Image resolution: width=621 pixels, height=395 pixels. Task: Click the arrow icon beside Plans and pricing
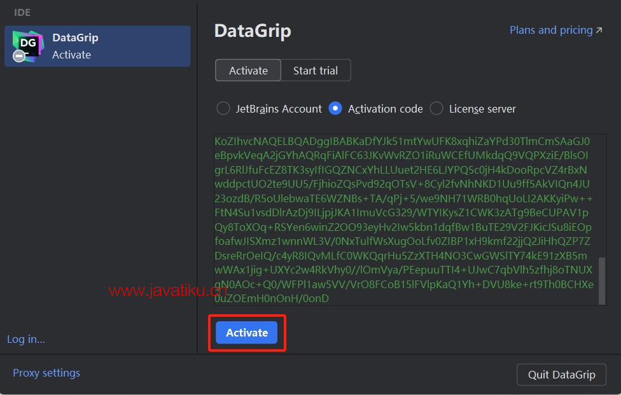(598, 31)
